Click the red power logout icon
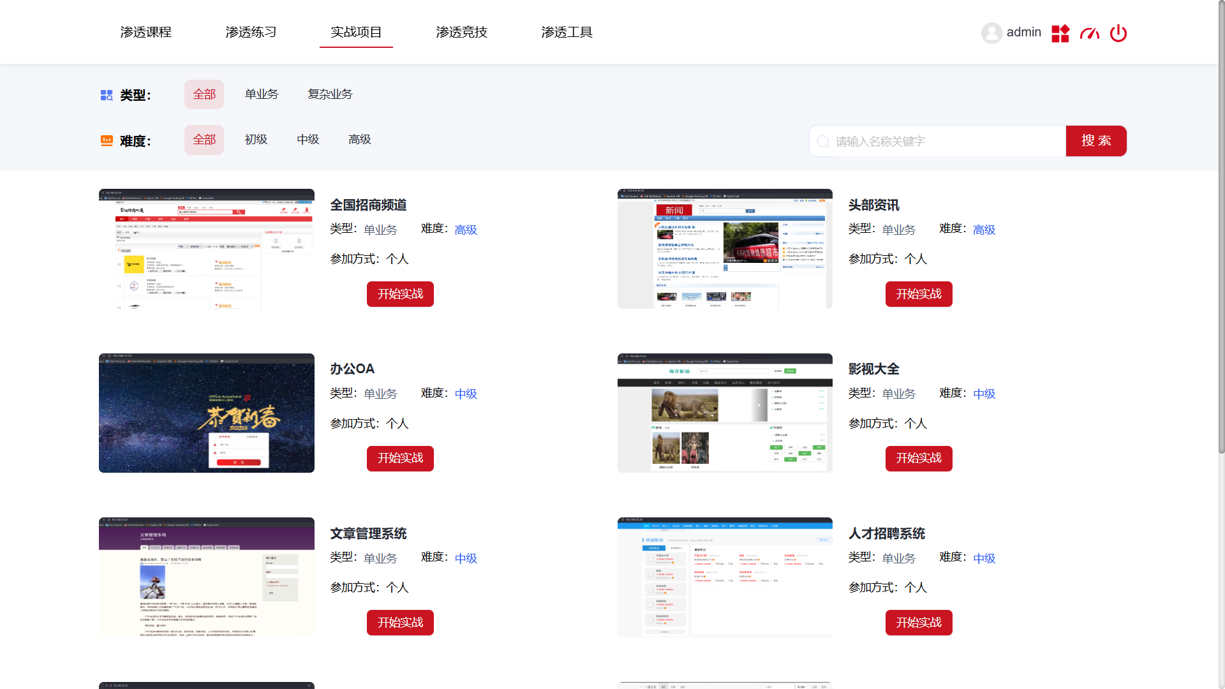1225x689 pixels. (1118, 33)
